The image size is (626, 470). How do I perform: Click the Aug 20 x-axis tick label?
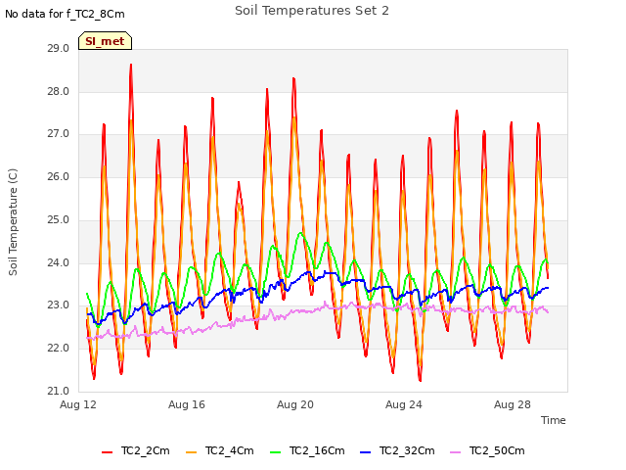pos(295,404)
